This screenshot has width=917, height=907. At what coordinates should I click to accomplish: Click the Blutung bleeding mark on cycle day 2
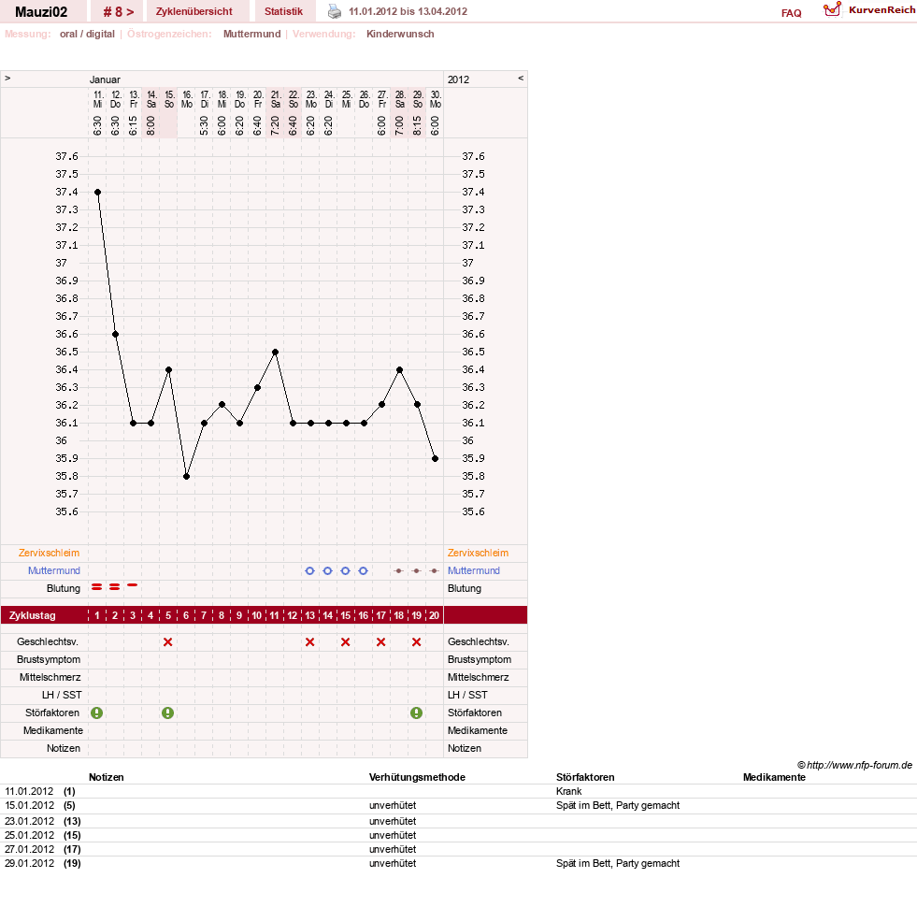tap(115, 586)
